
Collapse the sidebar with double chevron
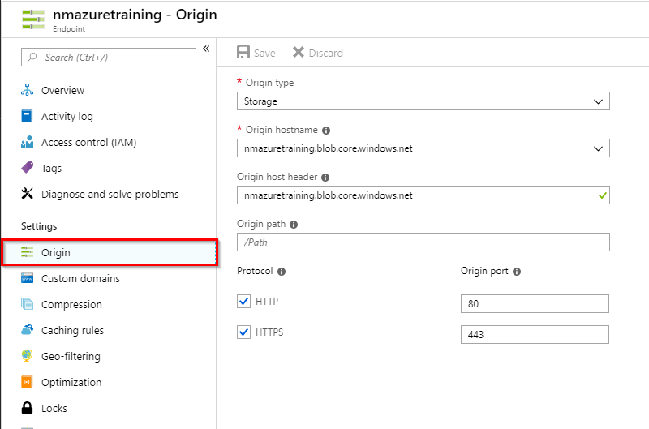(206, 49)
